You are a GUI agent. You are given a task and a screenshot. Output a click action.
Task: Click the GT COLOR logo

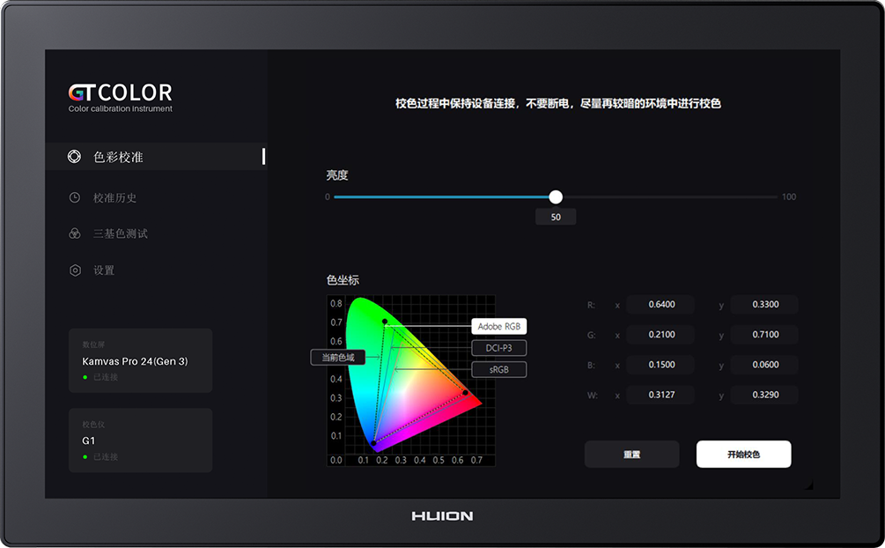[121, 95]
